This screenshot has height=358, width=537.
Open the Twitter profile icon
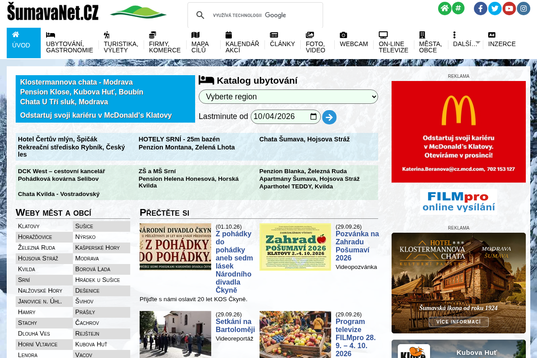click(495, 9)
